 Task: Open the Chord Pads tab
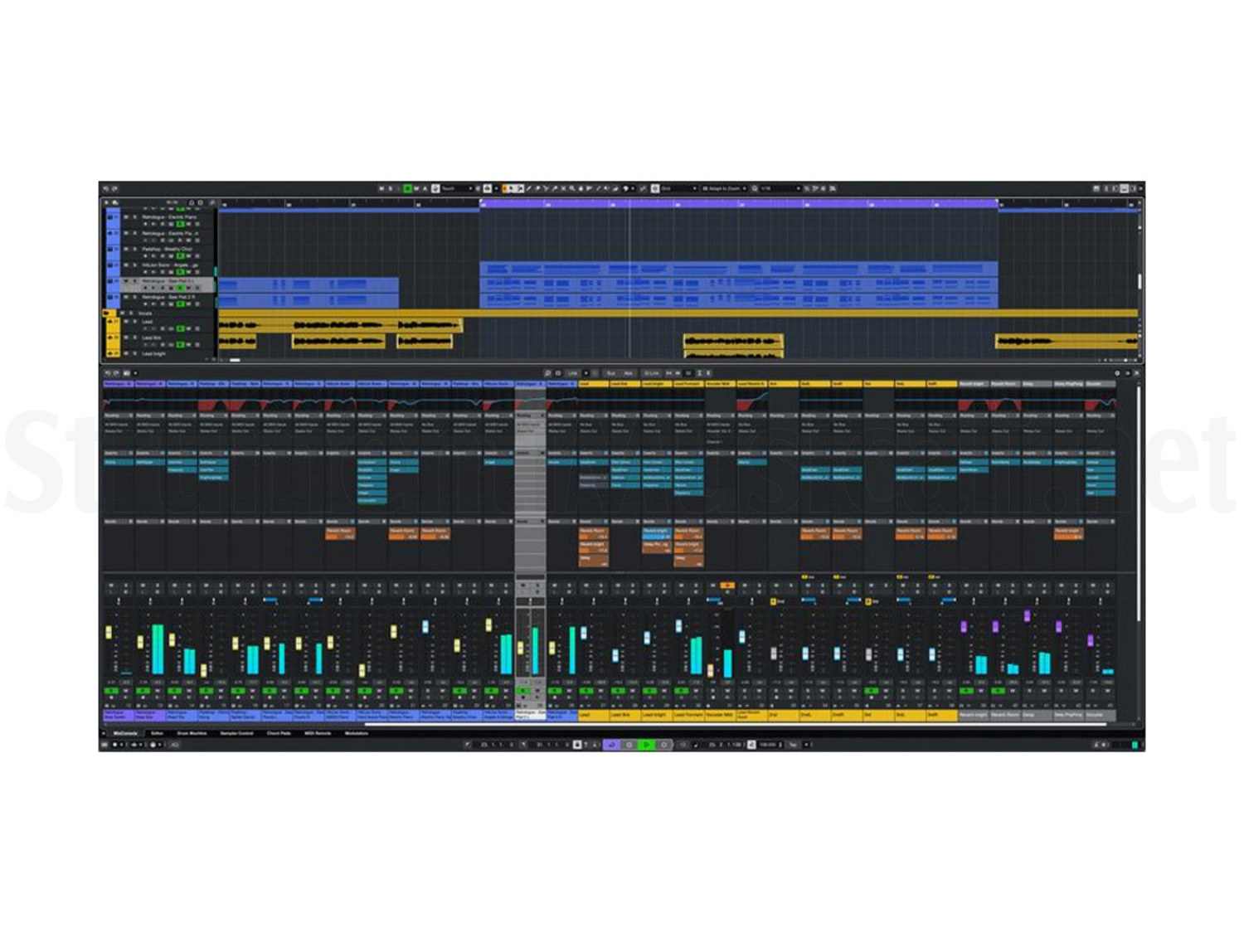coord(279,733)
